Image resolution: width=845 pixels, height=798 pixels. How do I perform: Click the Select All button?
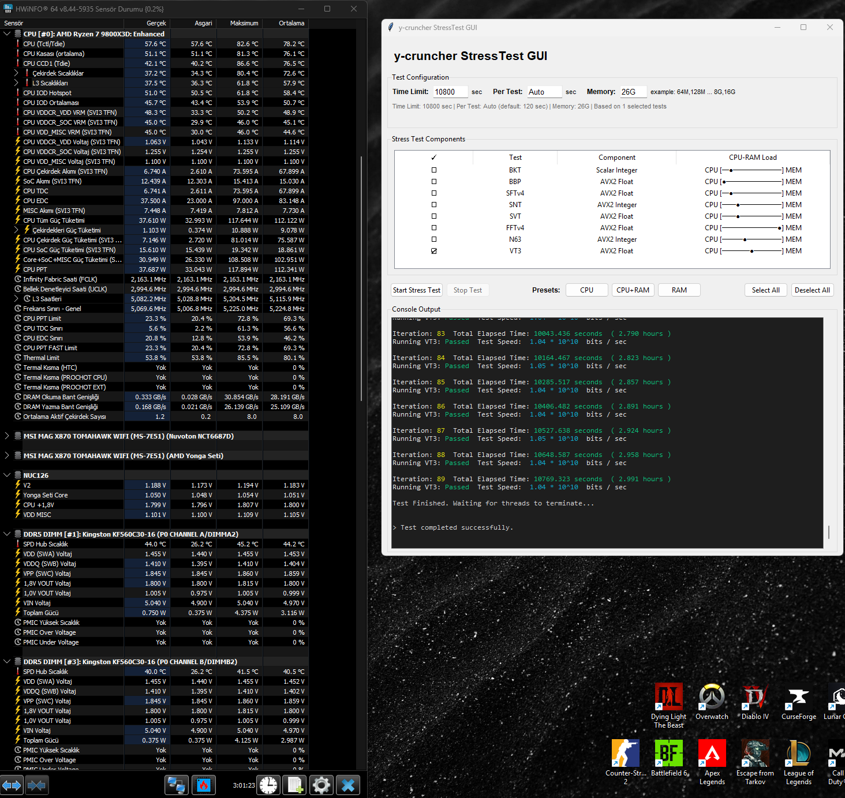pyautogui.click(x=766, y=290)
